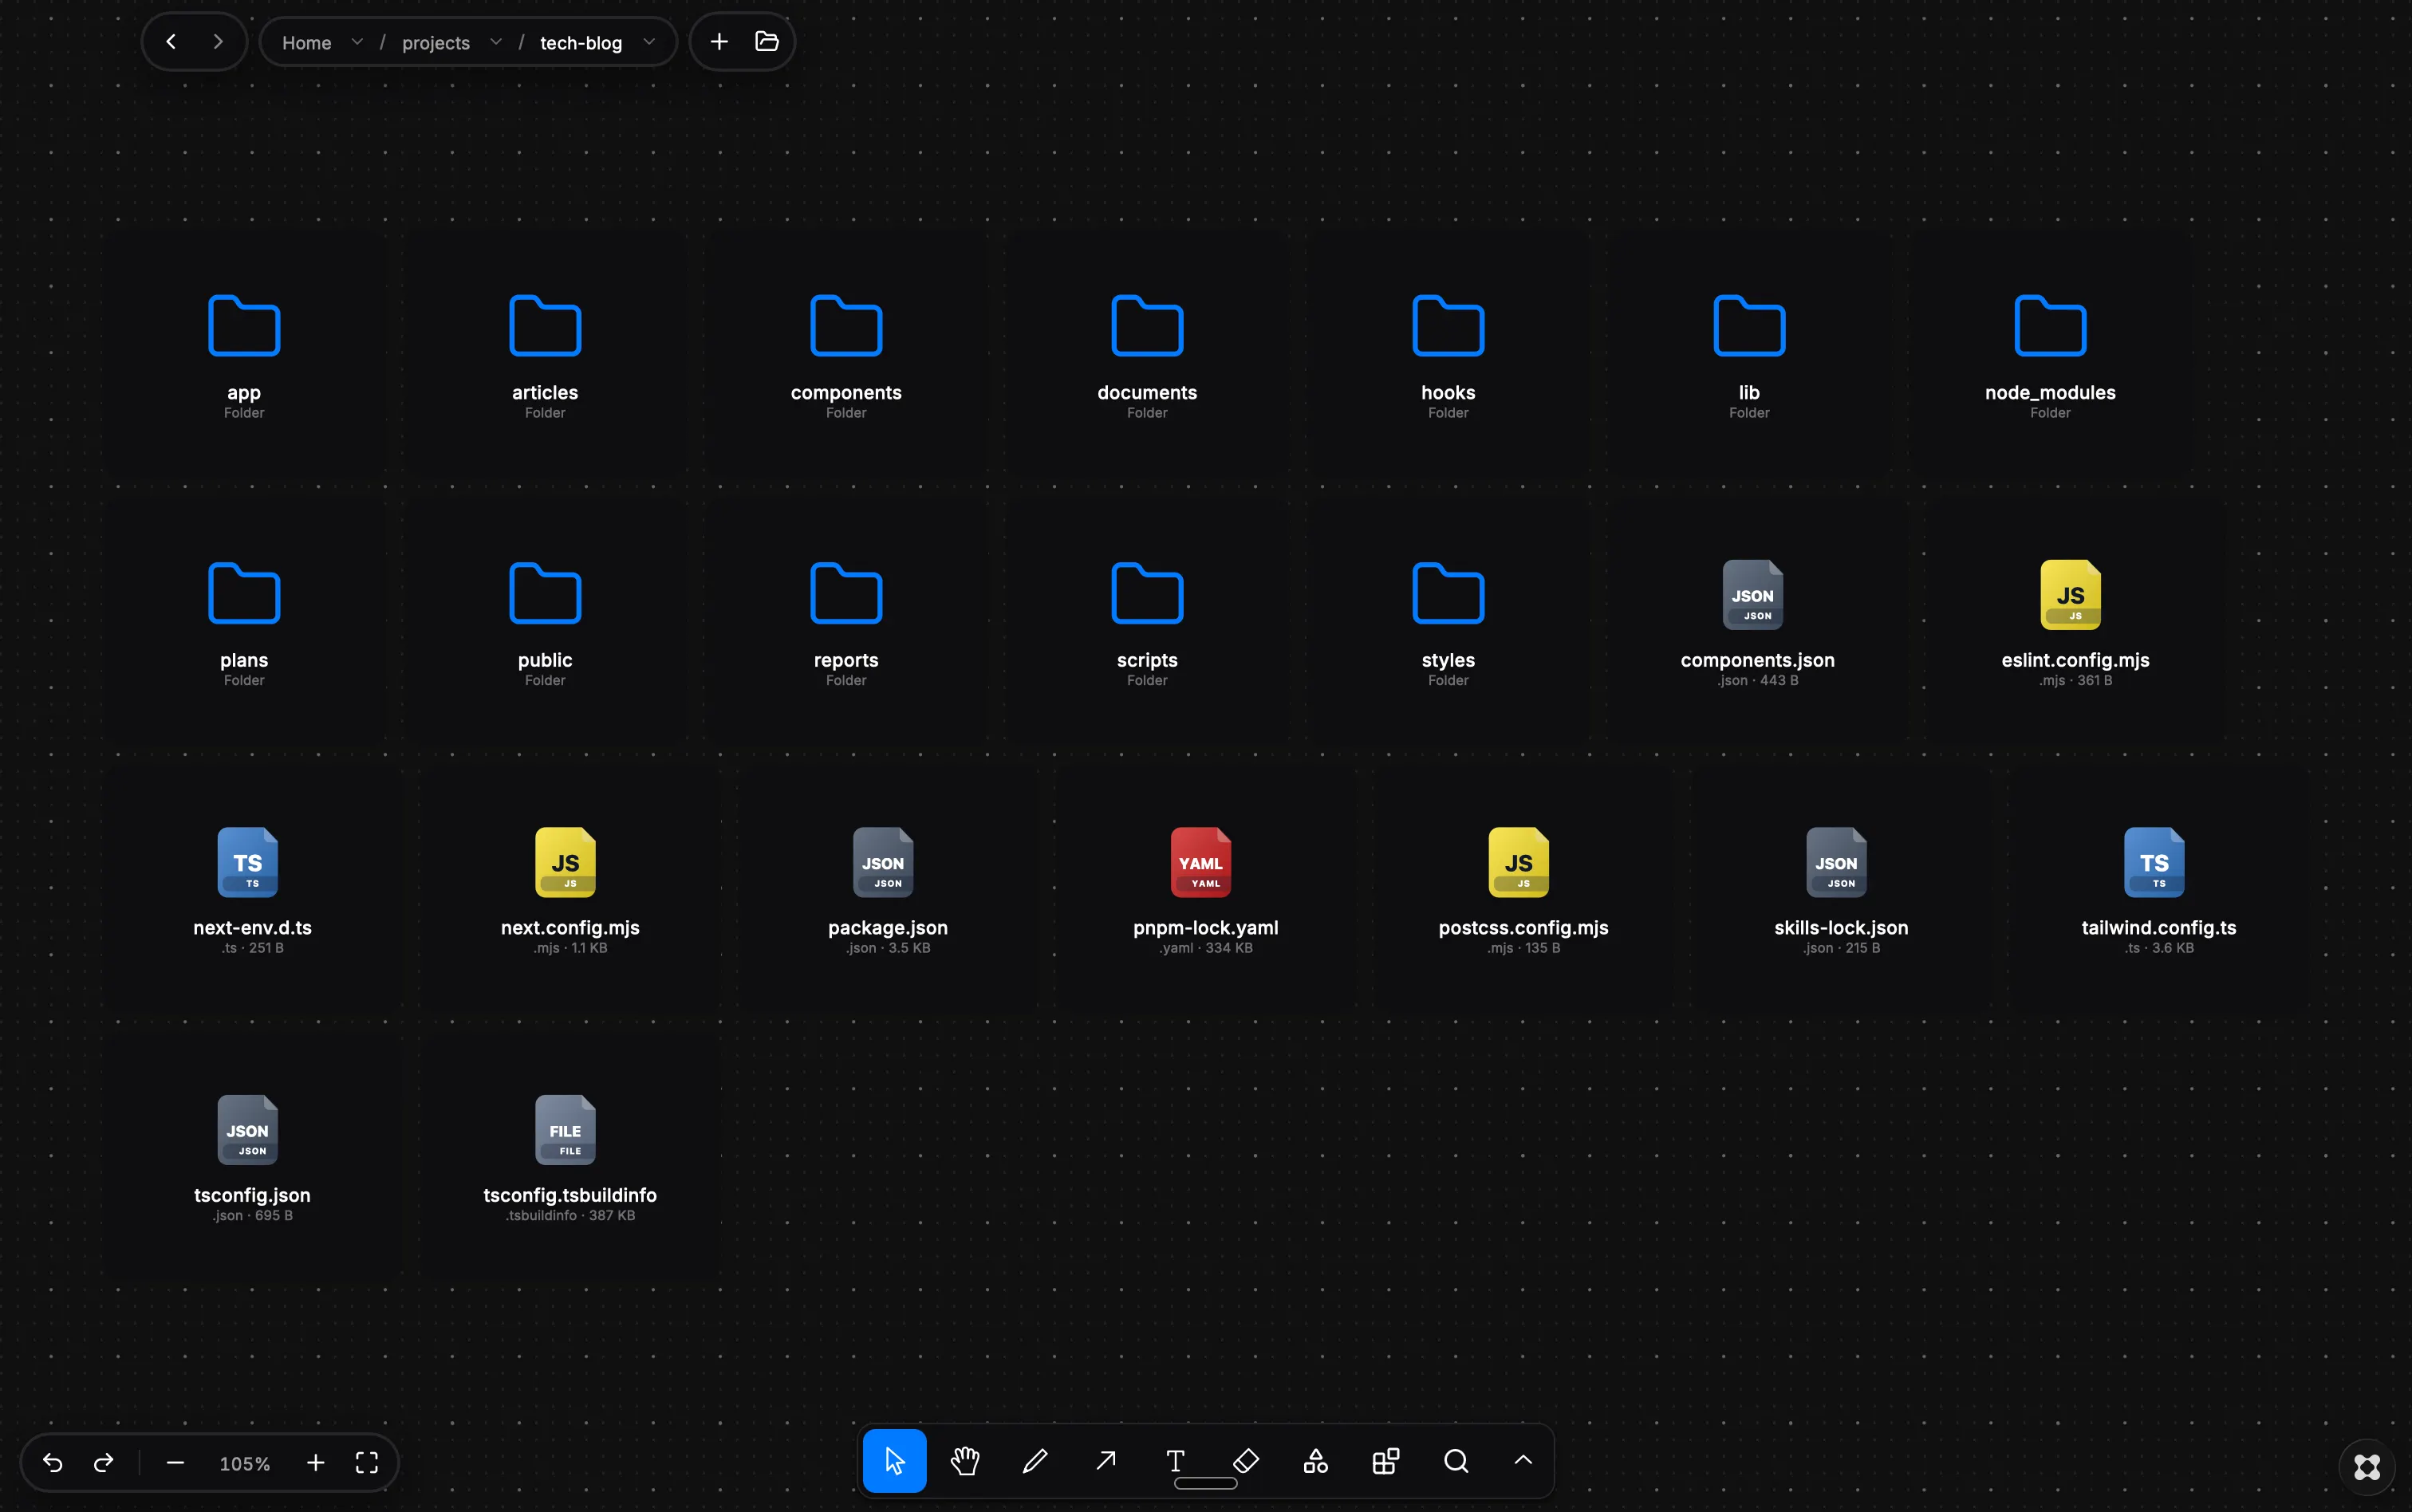Click the bottom-right circular app logo button

click(x=2367, y=1467)
